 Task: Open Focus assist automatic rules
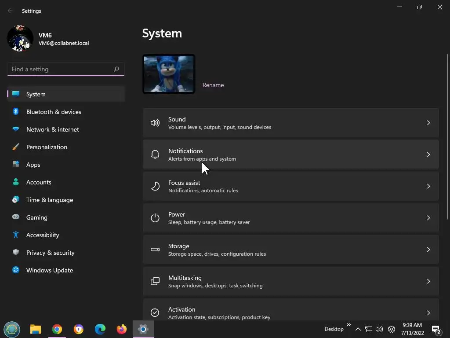click(291, 186)
